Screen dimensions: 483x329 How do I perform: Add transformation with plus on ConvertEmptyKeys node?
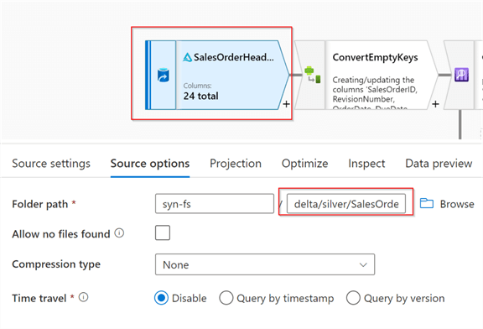pyautogui.click(x=435, y=104)
